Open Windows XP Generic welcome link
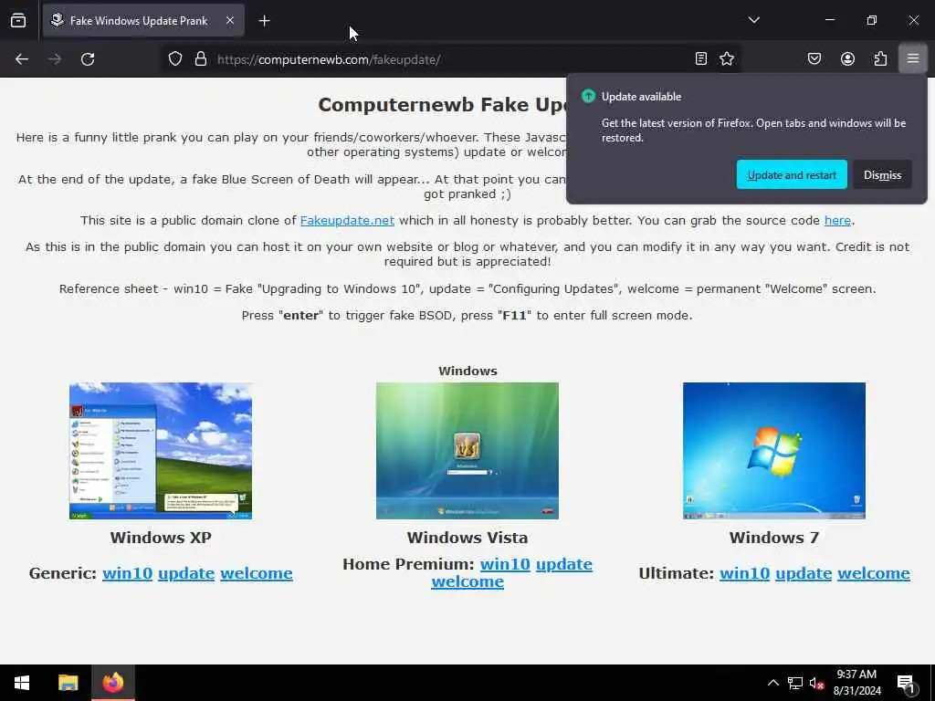The image size is (935, 701). click(x=257, y=573)
